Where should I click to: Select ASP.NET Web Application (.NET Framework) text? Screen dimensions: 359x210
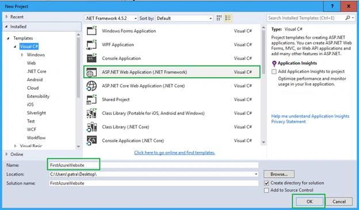144,72
